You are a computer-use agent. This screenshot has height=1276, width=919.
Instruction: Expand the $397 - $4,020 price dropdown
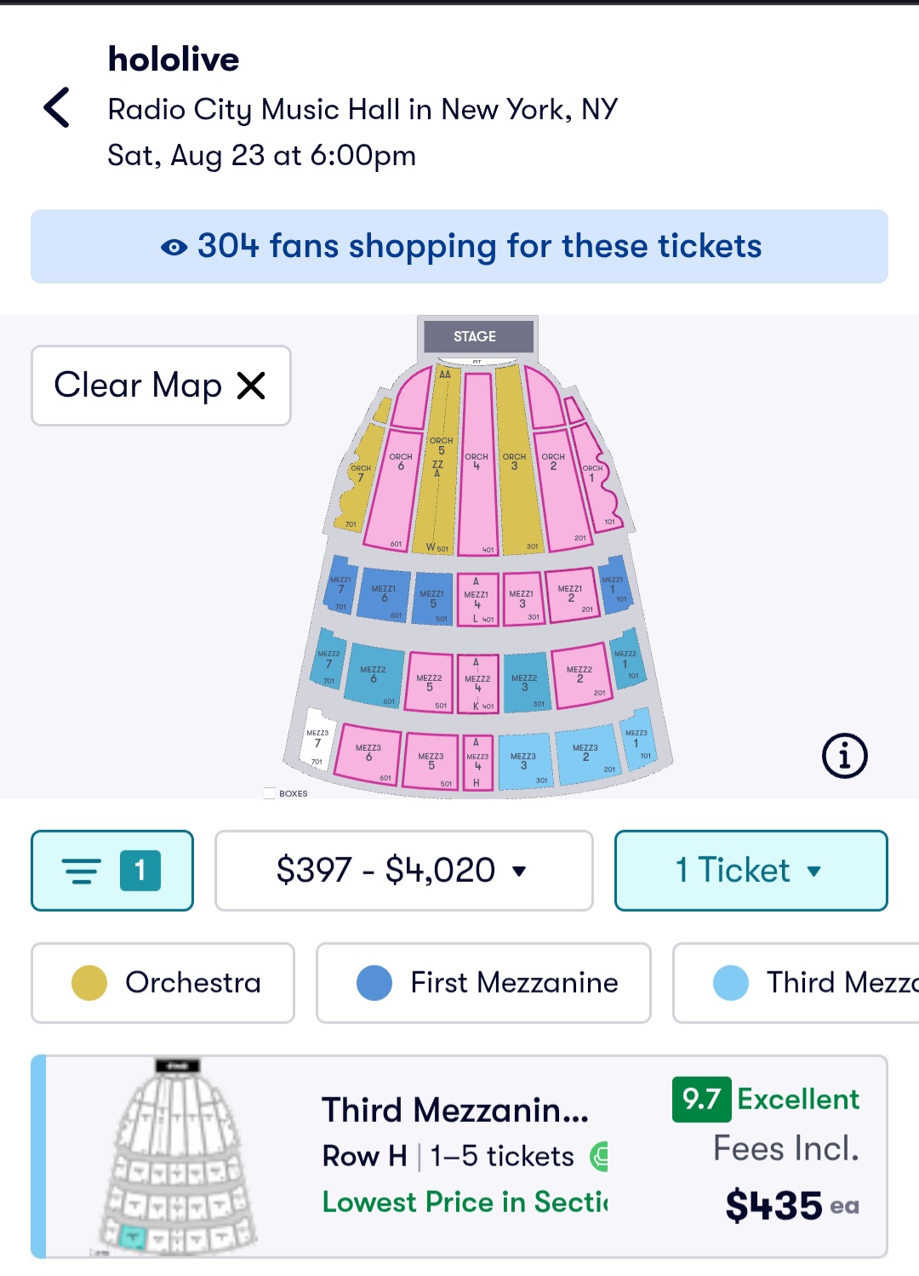coord(403,870)
